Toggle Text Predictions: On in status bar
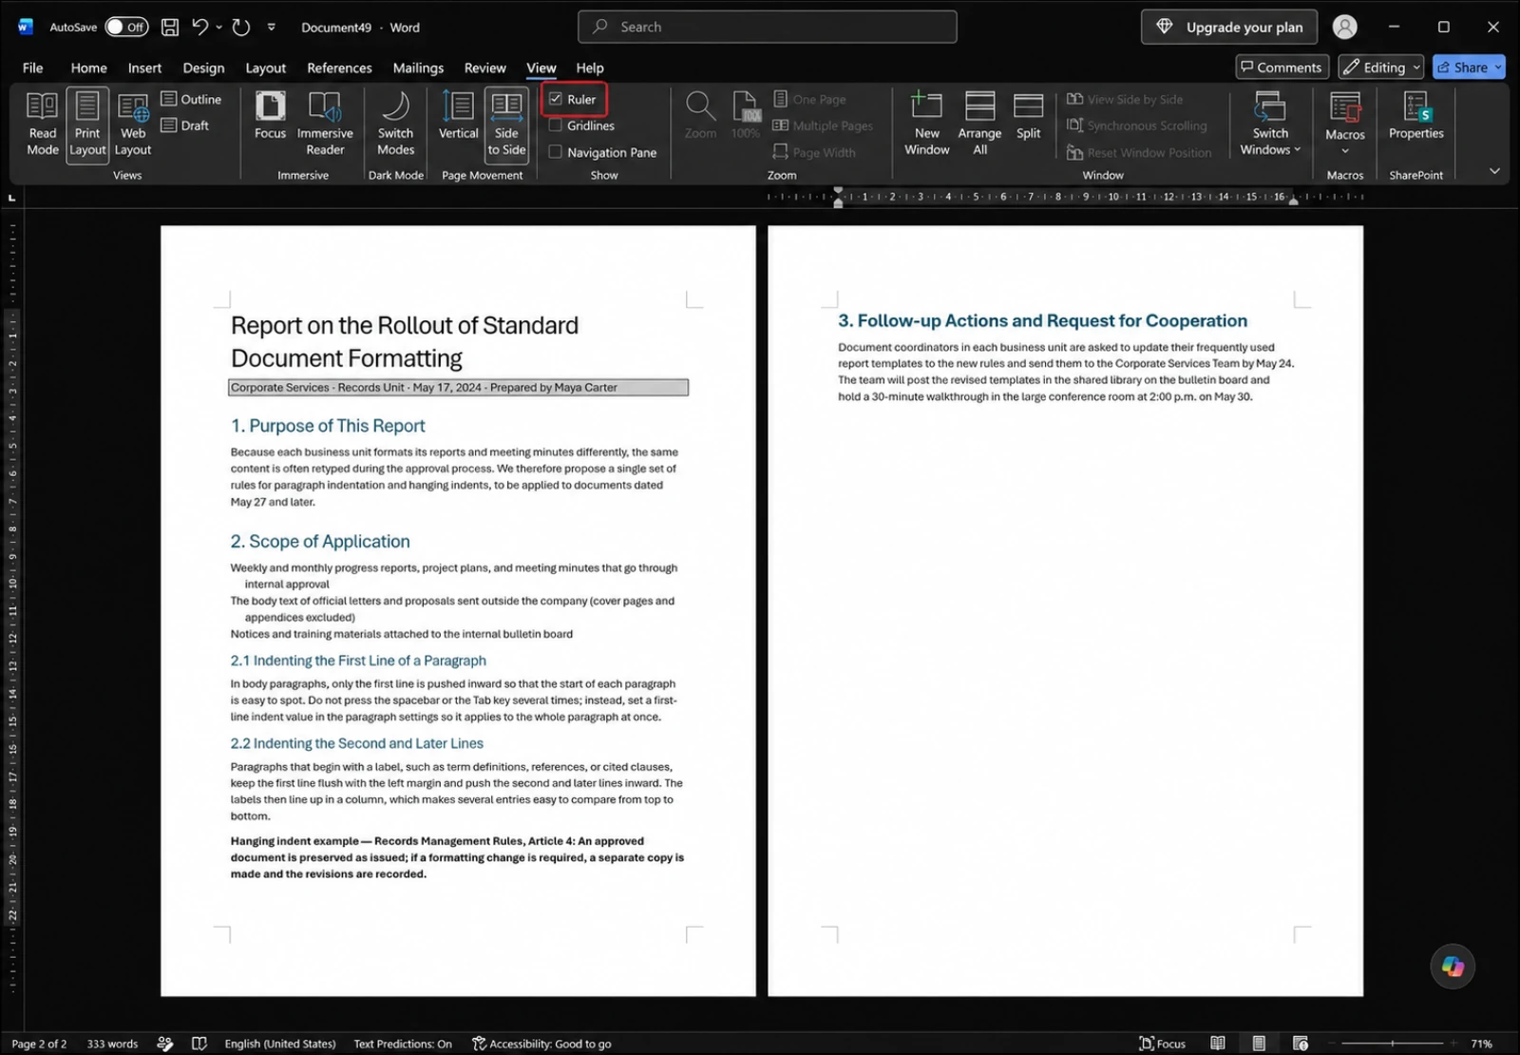 click(x=403, y=1044)
